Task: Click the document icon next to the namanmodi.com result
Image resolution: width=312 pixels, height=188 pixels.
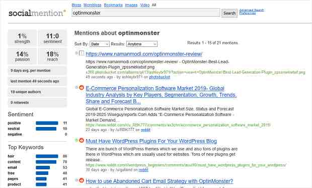Action: click(x=82, y=53)
